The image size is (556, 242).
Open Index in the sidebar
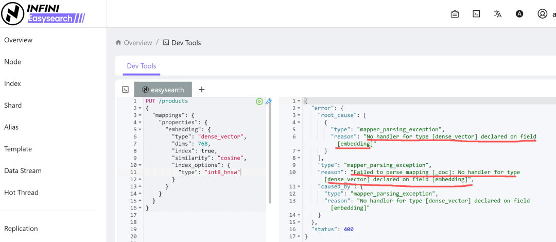13,84
